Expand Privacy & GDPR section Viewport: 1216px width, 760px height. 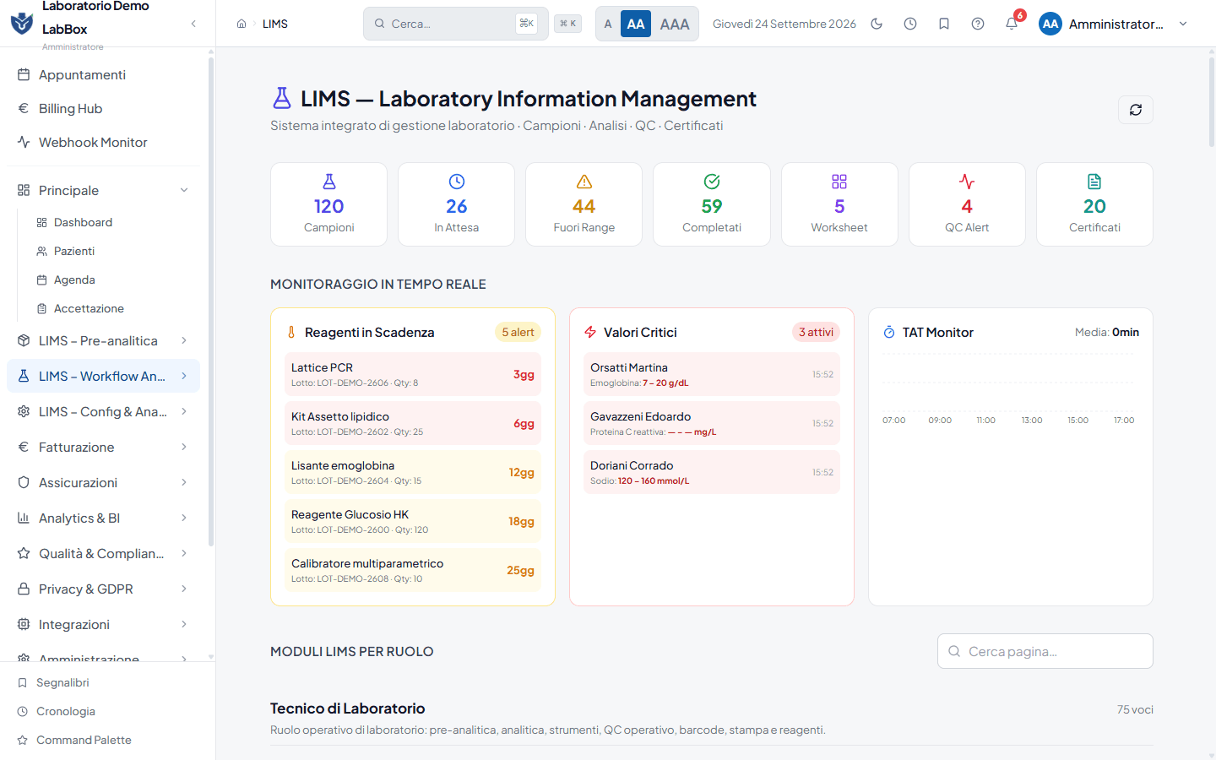(x=103, y=589)
